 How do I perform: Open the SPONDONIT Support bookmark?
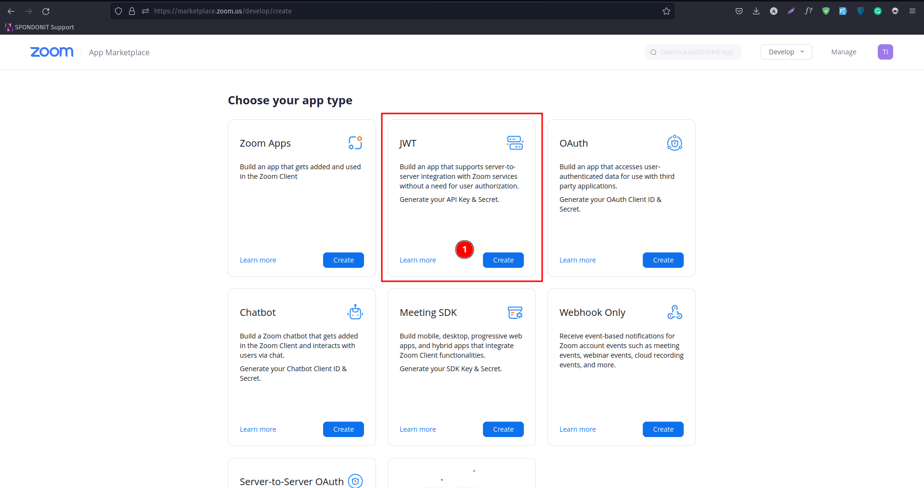click(40, 27)
